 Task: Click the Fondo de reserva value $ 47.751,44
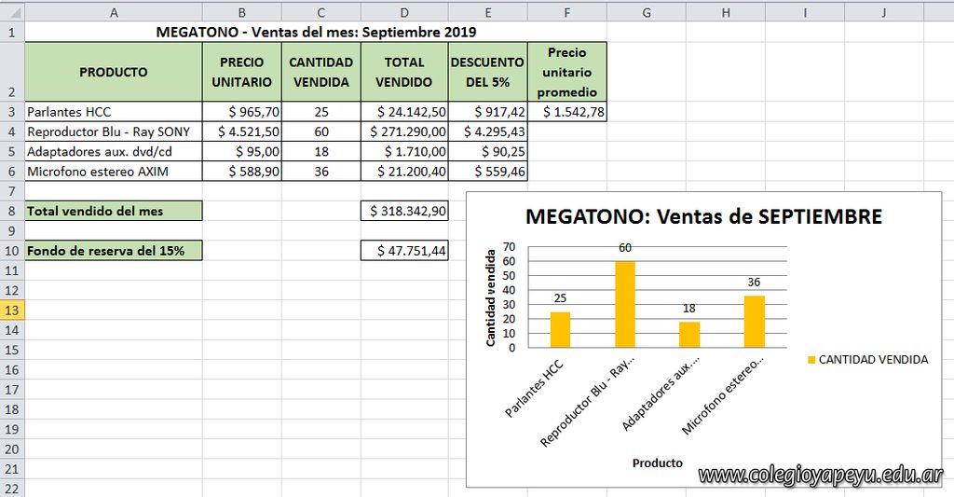tap(404, 251)
